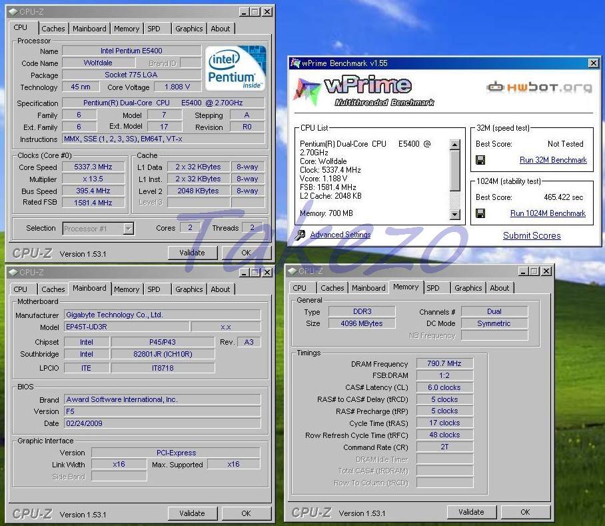Screen dimensions: 605x526
Task: Click the CAS# Latency value 6.0 clocks
Action: point(444,387)
